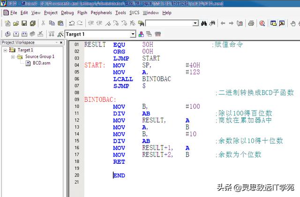Click the END directive on line 20

coord(119,175)
